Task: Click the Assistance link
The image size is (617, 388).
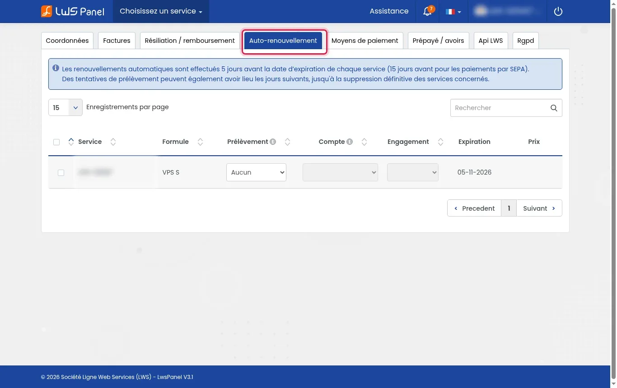Action: pos(389,11)
